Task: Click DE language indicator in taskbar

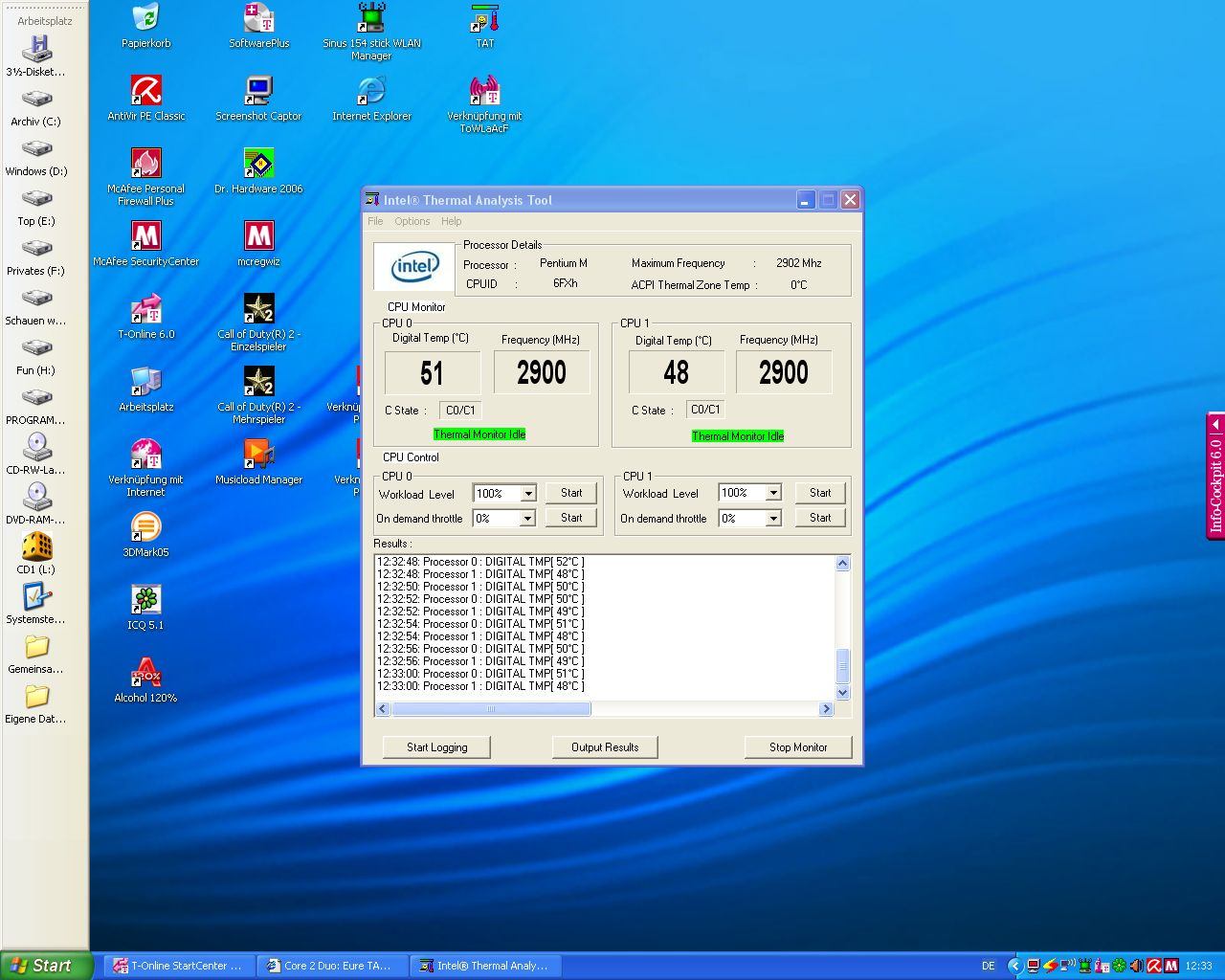Action: pos(989,967)
